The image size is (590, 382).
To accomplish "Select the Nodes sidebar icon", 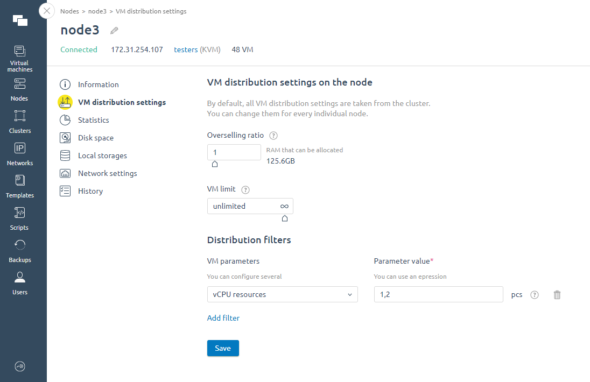I will point(19,89).
